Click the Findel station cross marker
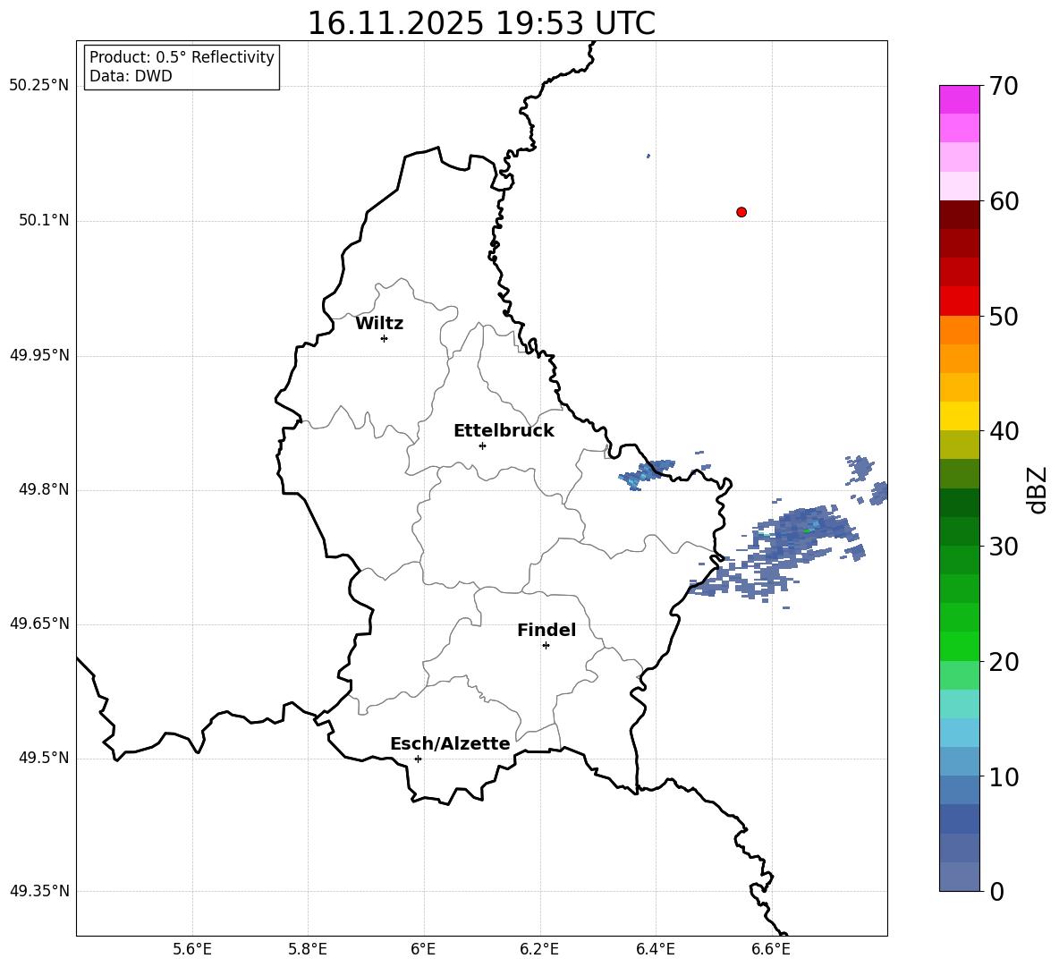The image size is (1059, 967). coord(546,646)
